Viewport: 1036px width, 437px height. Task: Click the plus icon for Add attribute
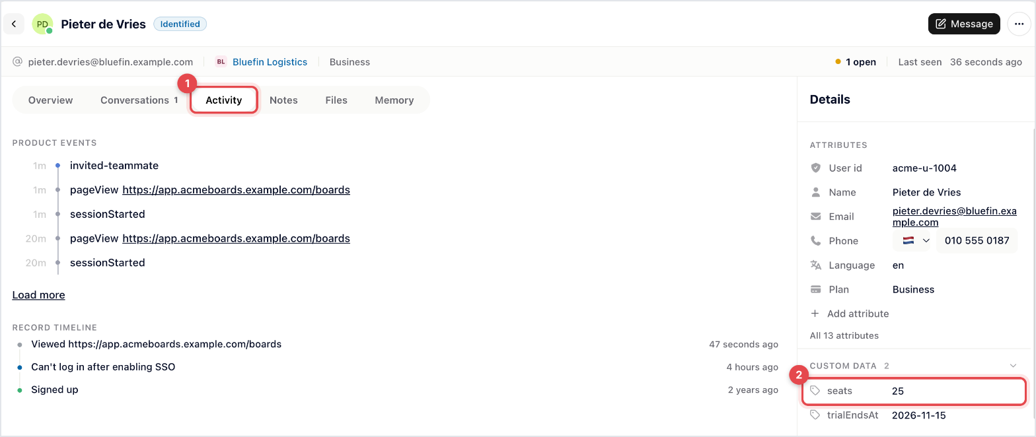click(815, 314)
